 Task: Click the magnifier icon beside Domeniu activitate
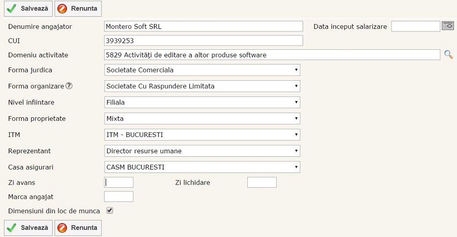point(448,55)
